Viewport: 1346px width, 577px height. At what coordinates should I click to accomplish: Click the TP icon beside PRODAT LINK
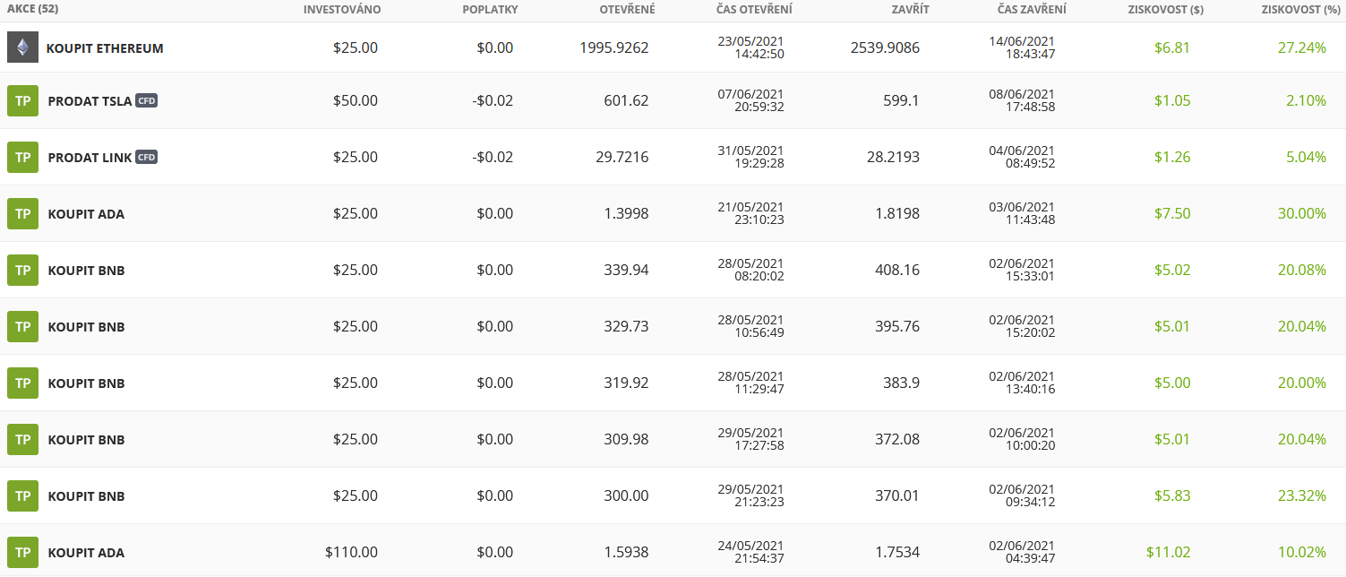[x=22, y=157]
